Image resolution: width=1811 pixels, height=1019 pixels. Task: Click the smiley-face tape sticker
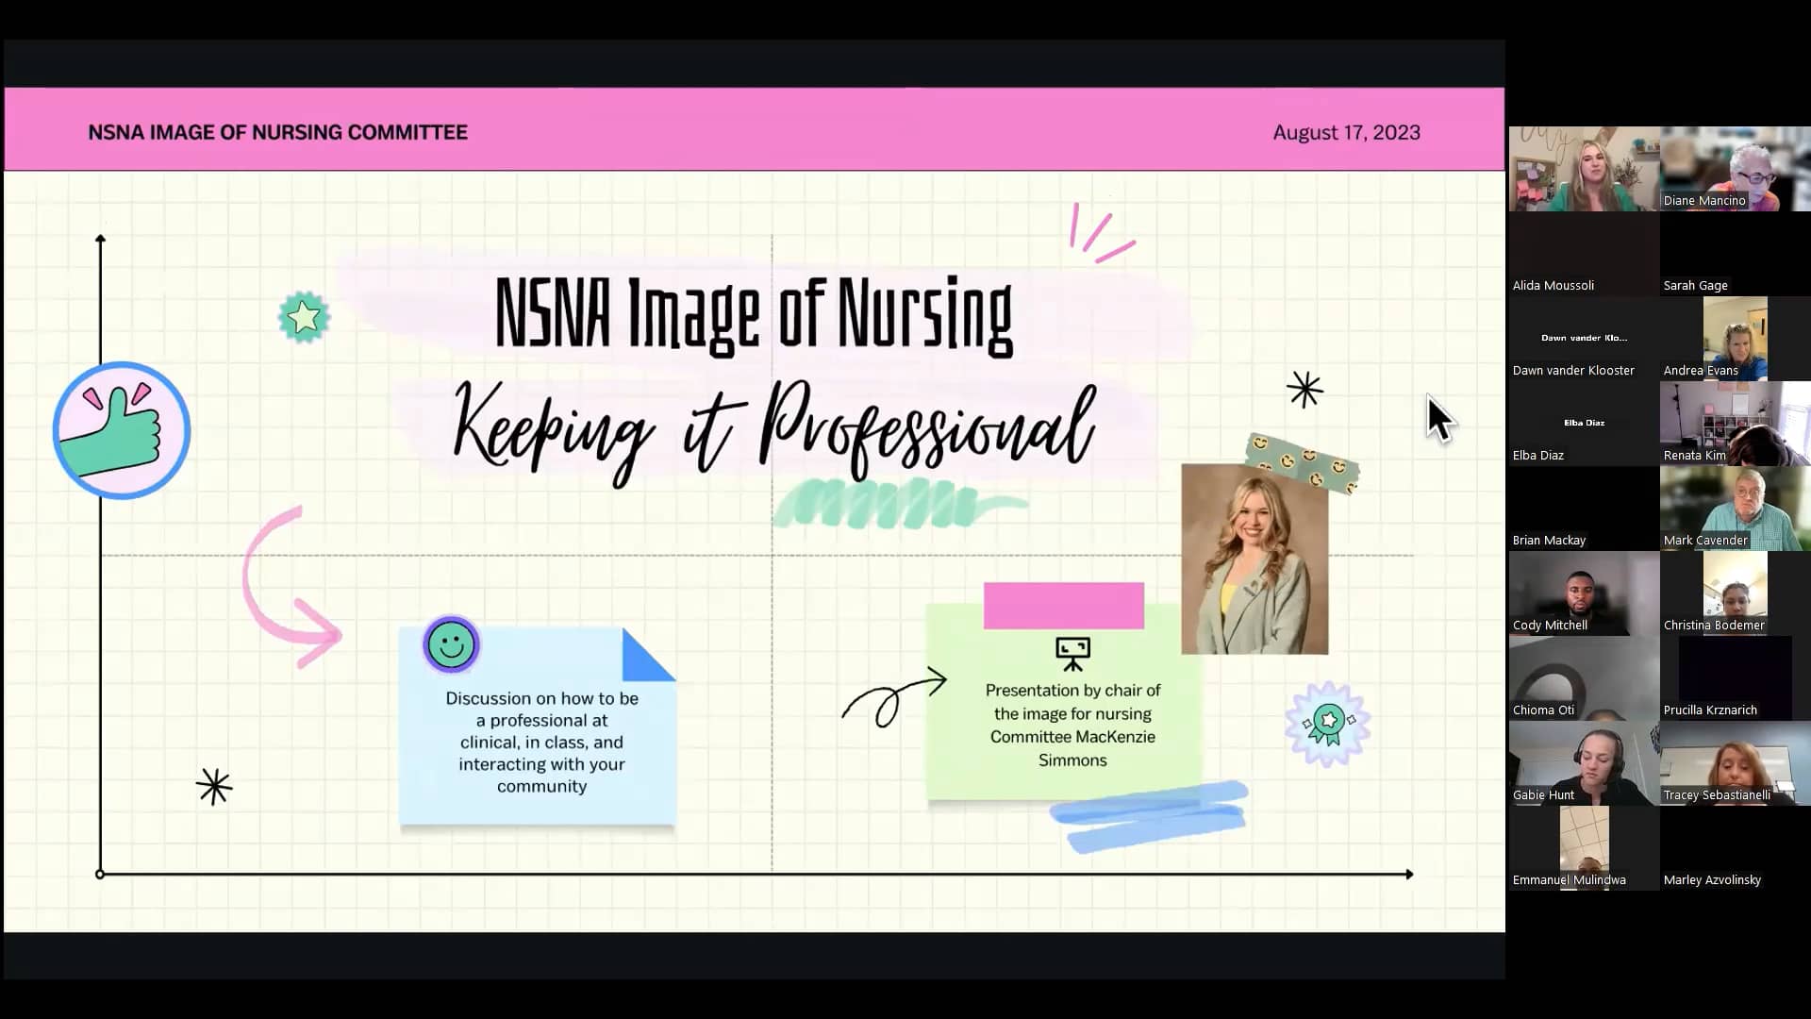(1303, 464)
